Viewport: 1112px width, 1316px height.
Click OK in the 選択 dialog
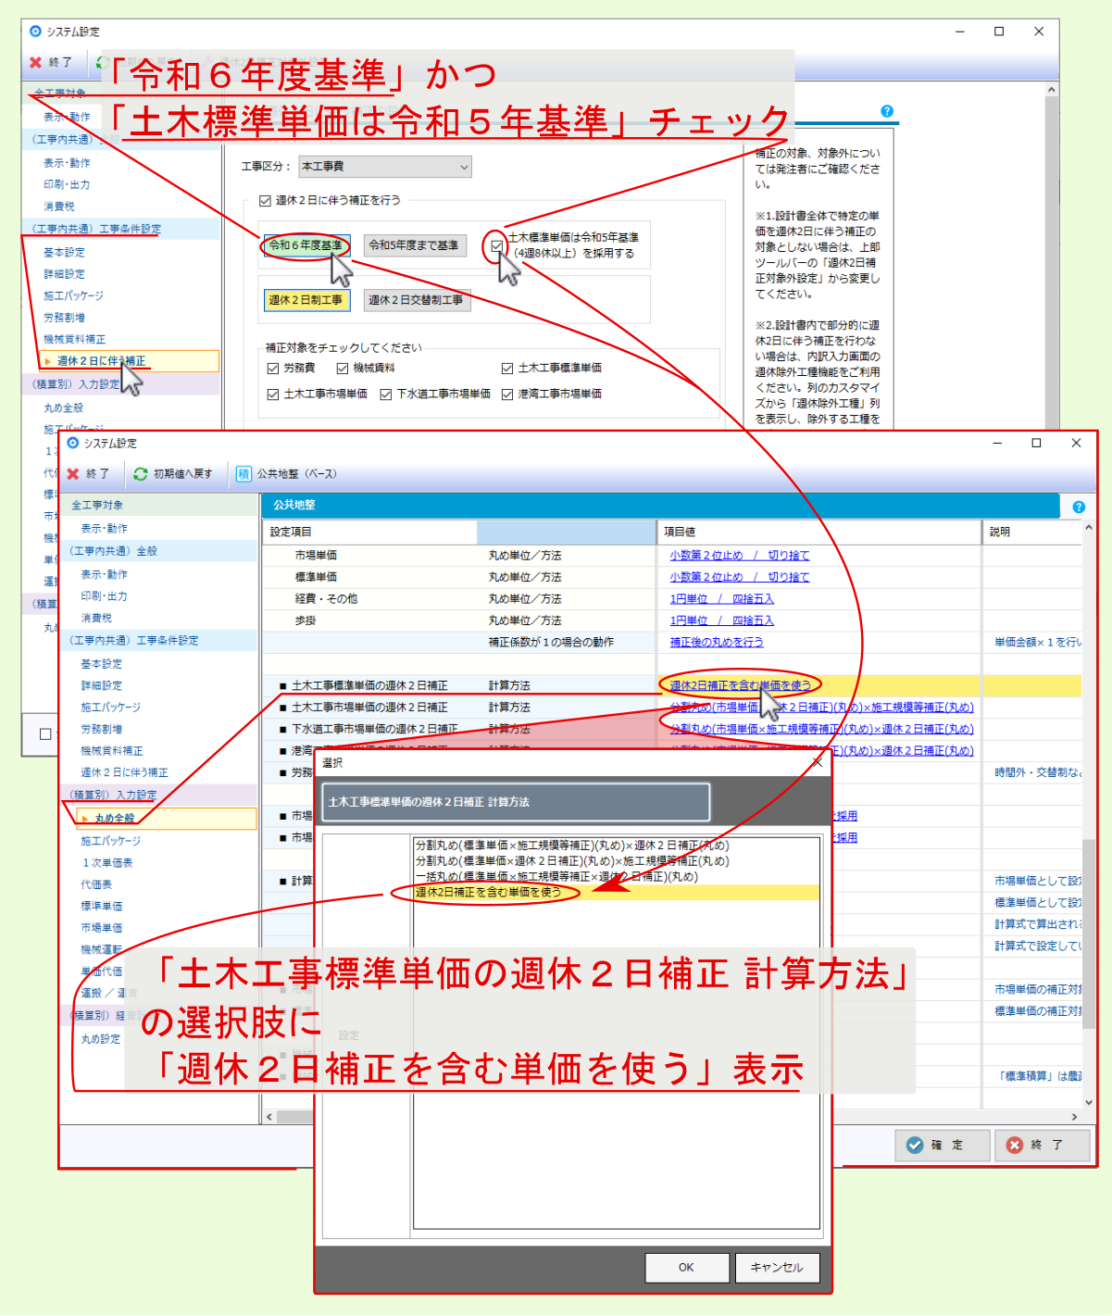point(686,1267)
